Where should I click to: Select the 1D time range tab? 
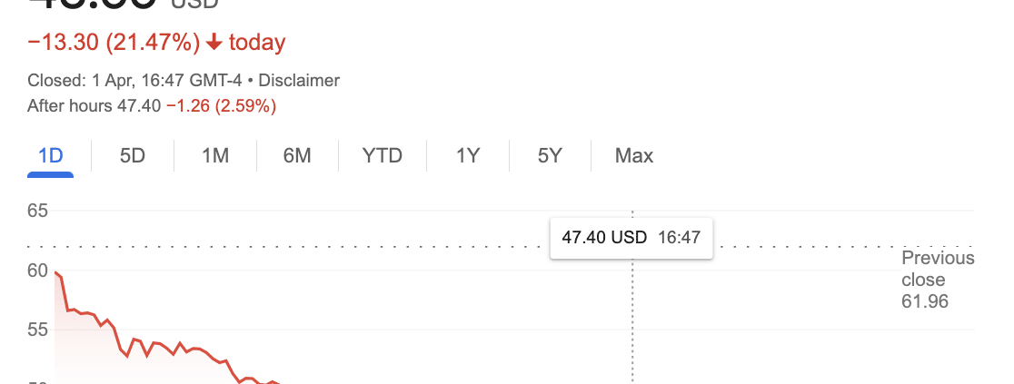tap(51, 156)
